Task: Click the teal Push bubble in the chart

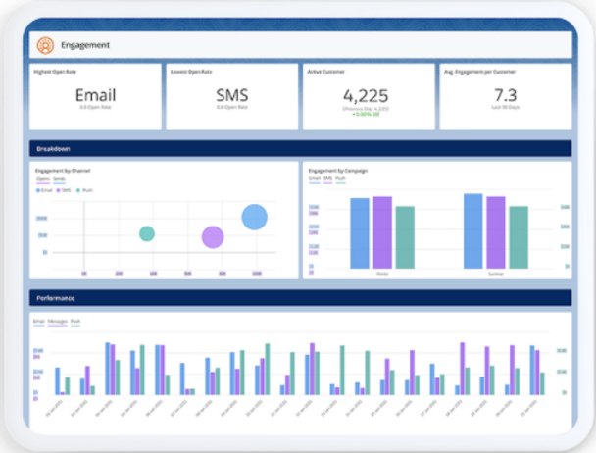Action: coord(147,233)
